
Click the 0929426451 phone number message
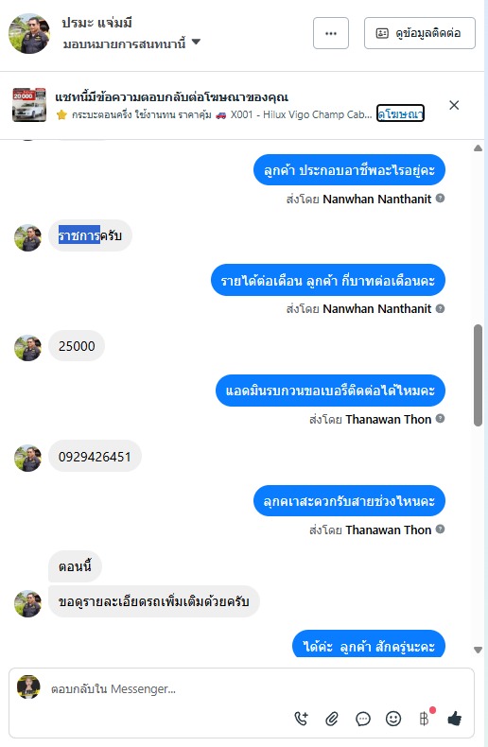click(95, 457)
